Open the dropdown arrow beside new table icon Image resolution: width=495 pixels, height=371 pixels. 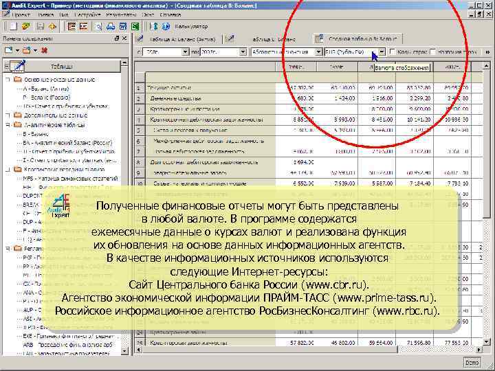[17, 50]
